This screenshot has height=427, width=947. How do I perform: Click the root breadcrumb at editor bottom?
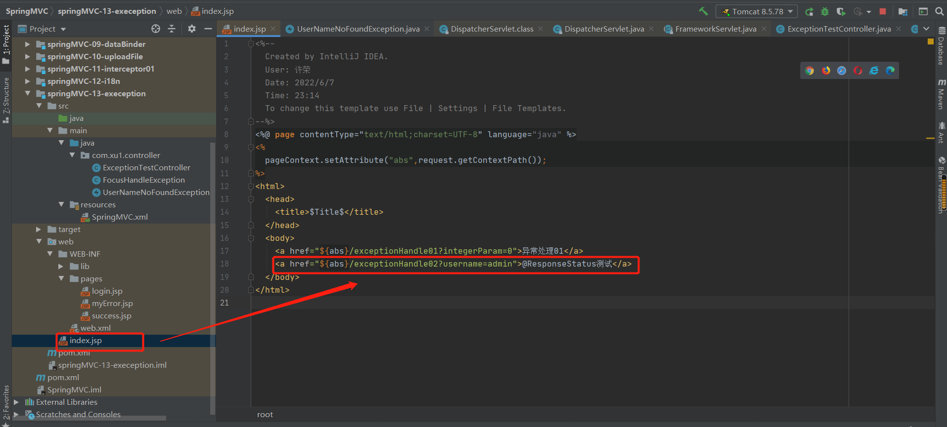265,414
